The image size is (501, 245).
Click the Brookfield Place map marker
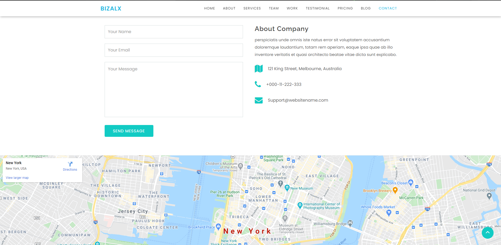coord(218,226)
